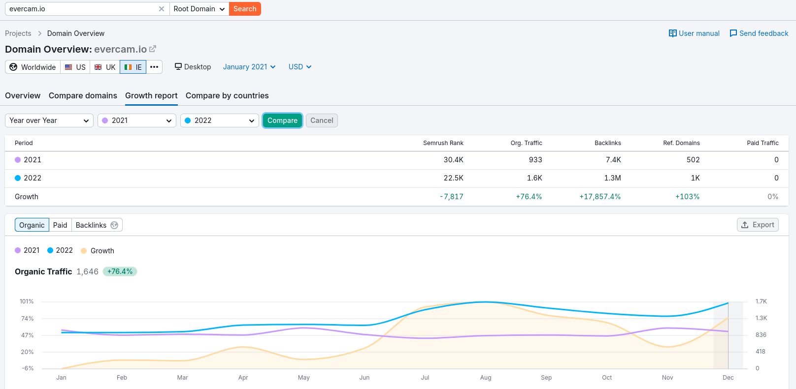The height and width of the screenshot is (389, 796).
Task: Go to Projects breadcrumb
Action: coord(18,33)
